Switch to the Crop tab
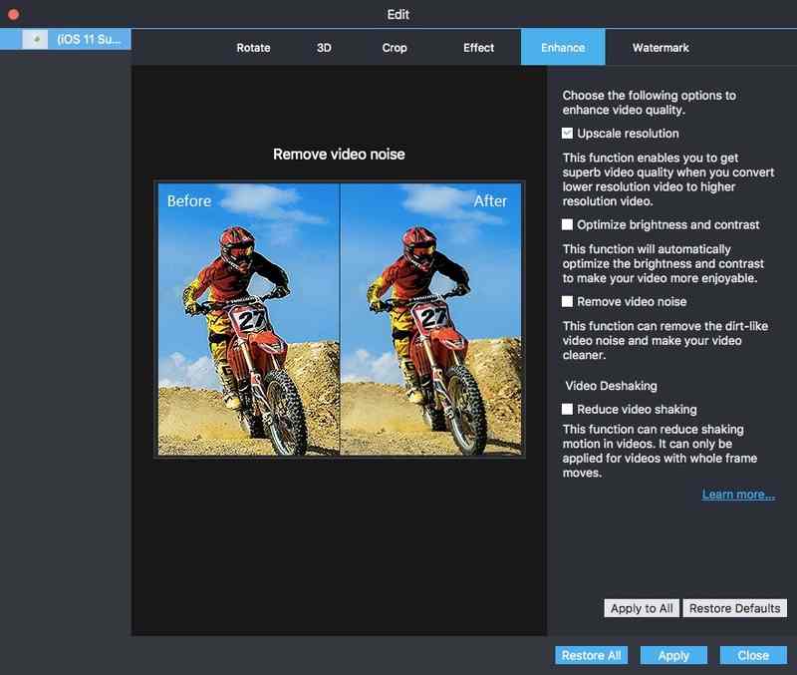 point(394,46)
